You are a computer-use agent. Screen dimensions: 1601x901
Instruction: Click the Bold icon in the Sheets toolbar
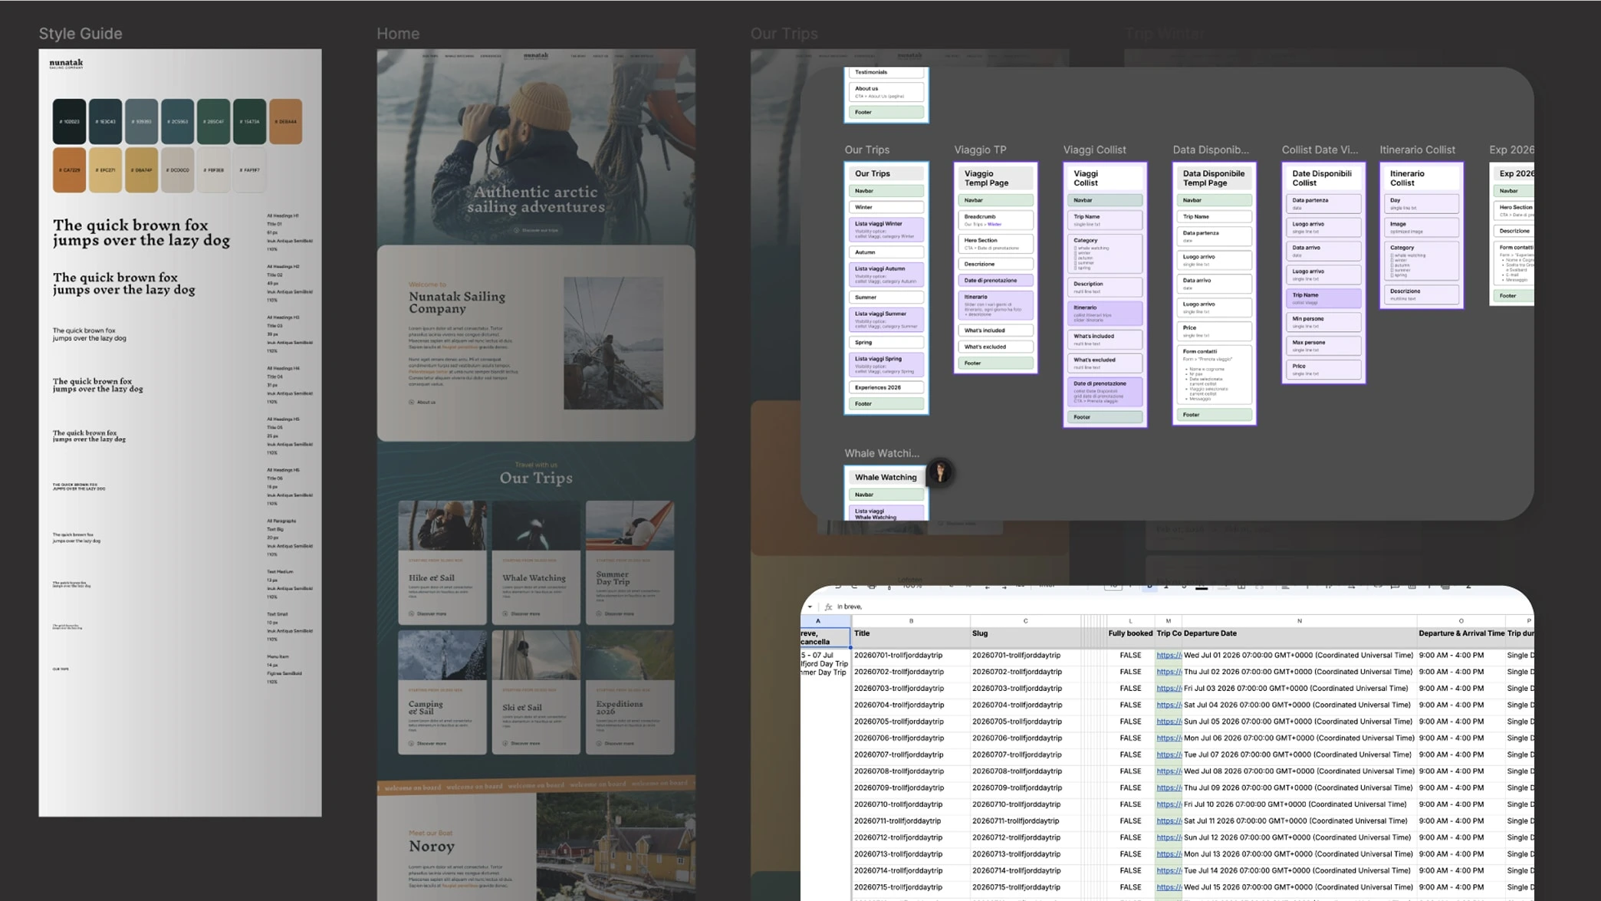click(1149, 586)
